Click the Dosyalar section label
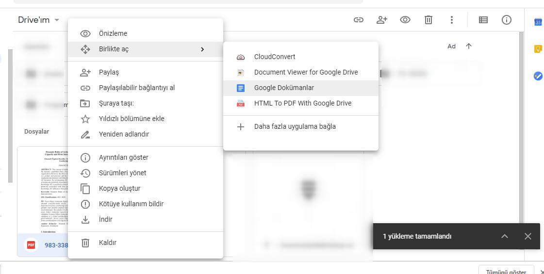This screenshot has width=544, height=274. point(36,132)
